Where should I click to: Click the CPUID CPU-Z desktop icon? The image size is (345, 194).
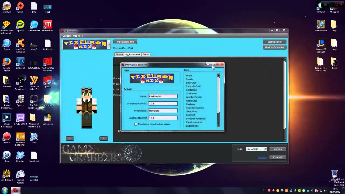(20, 119)
